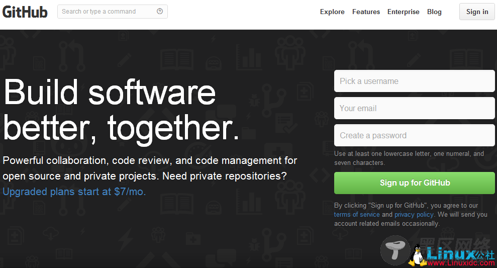Click the search help question icon
The width and height of the screenshot is (497, 268).
(x=160, y=12)
